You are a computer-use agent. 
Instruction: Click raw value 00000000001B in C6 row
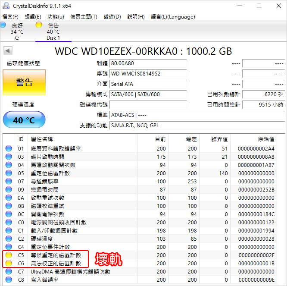(x=256, y=263)
